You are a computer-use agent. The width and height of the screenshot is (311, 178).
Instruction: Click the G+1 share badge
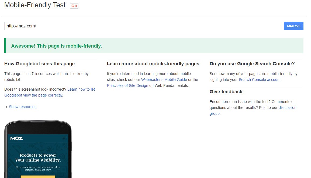coord(74,5)
